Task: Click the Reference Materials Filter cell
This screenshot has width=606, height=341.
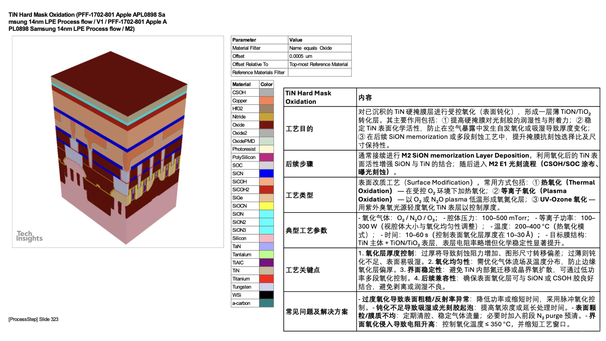Action: pyautogui.click(x=258, y=72)
